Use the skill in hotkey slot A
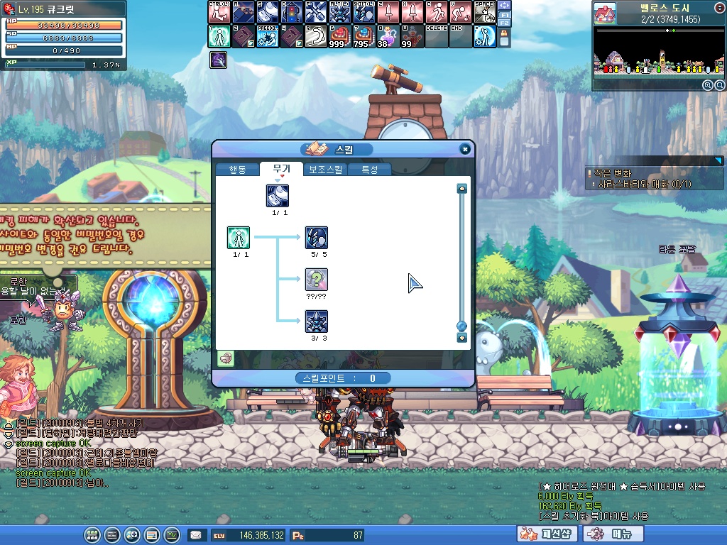Screen dimensions: 727x545 click(x=244, y=11)
